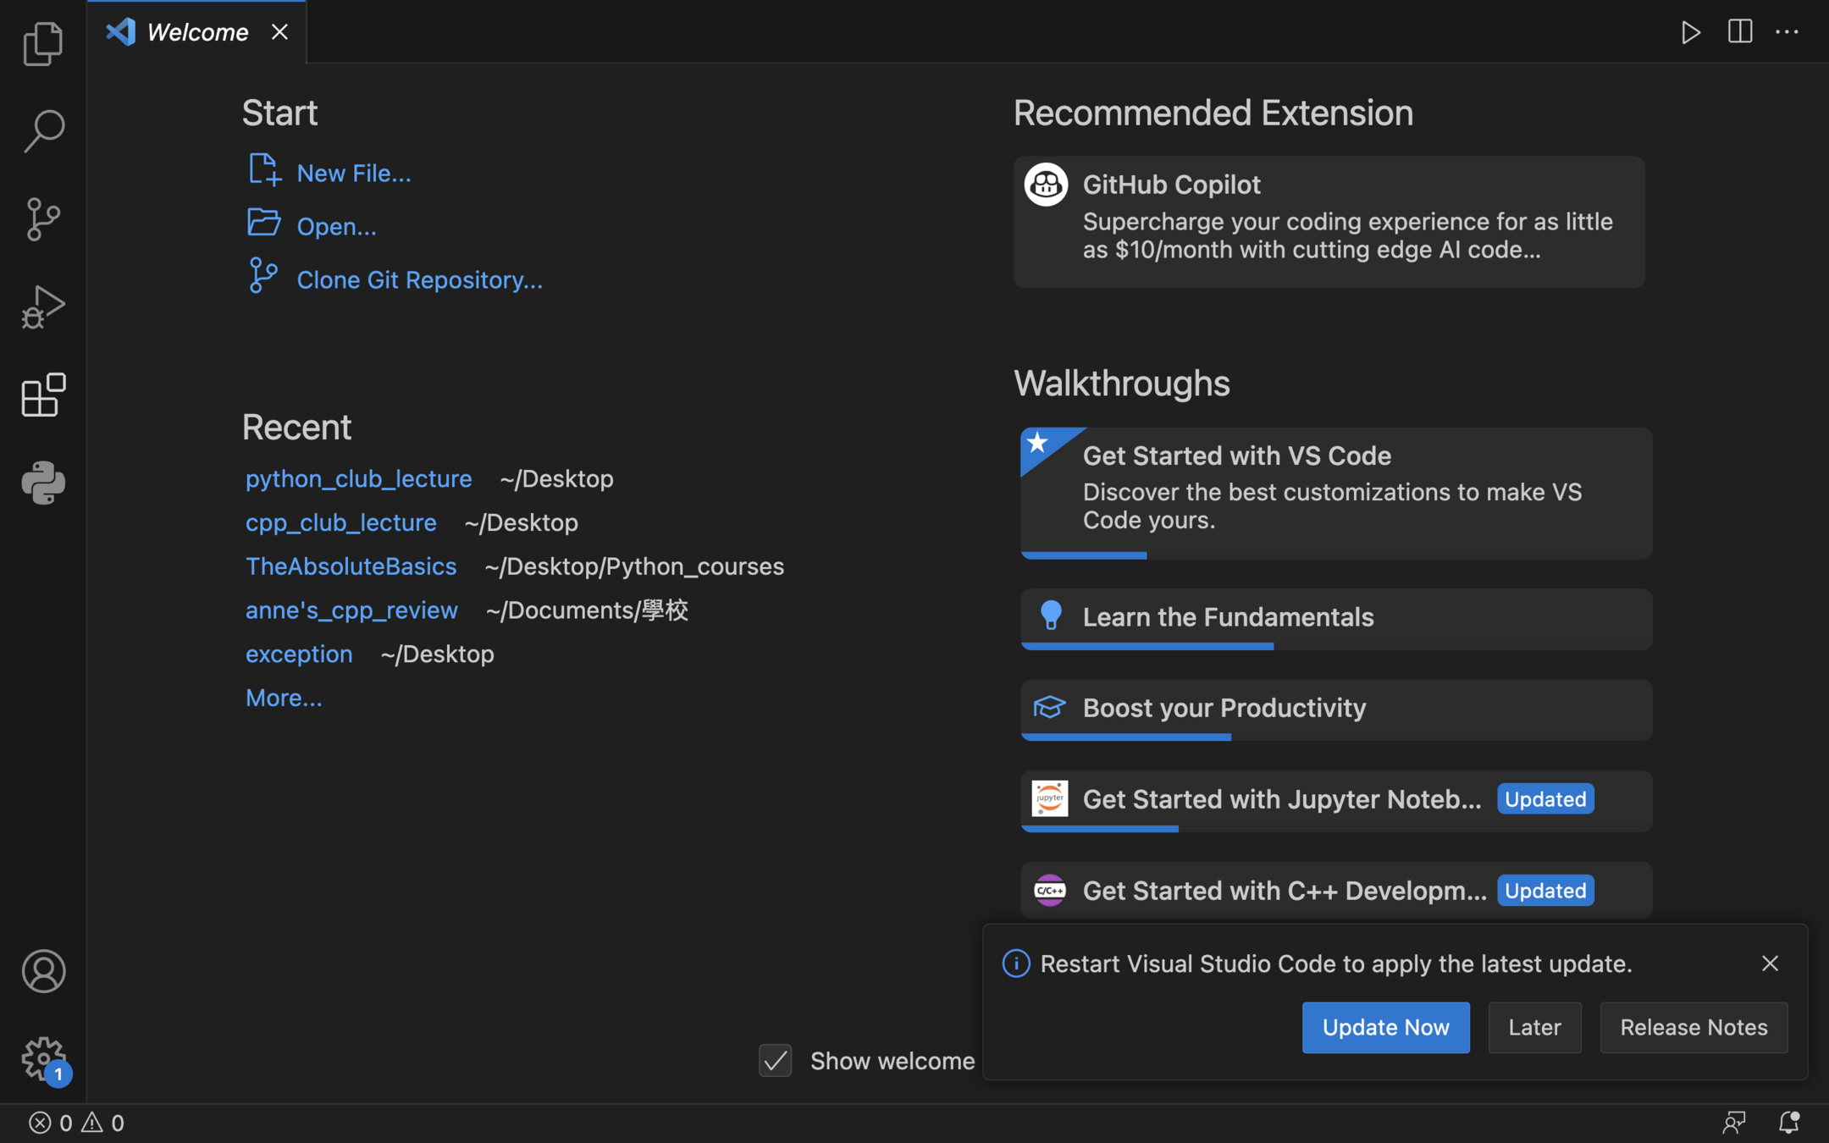
Task: Open the Extensions view icon
Action: point(43,395)
